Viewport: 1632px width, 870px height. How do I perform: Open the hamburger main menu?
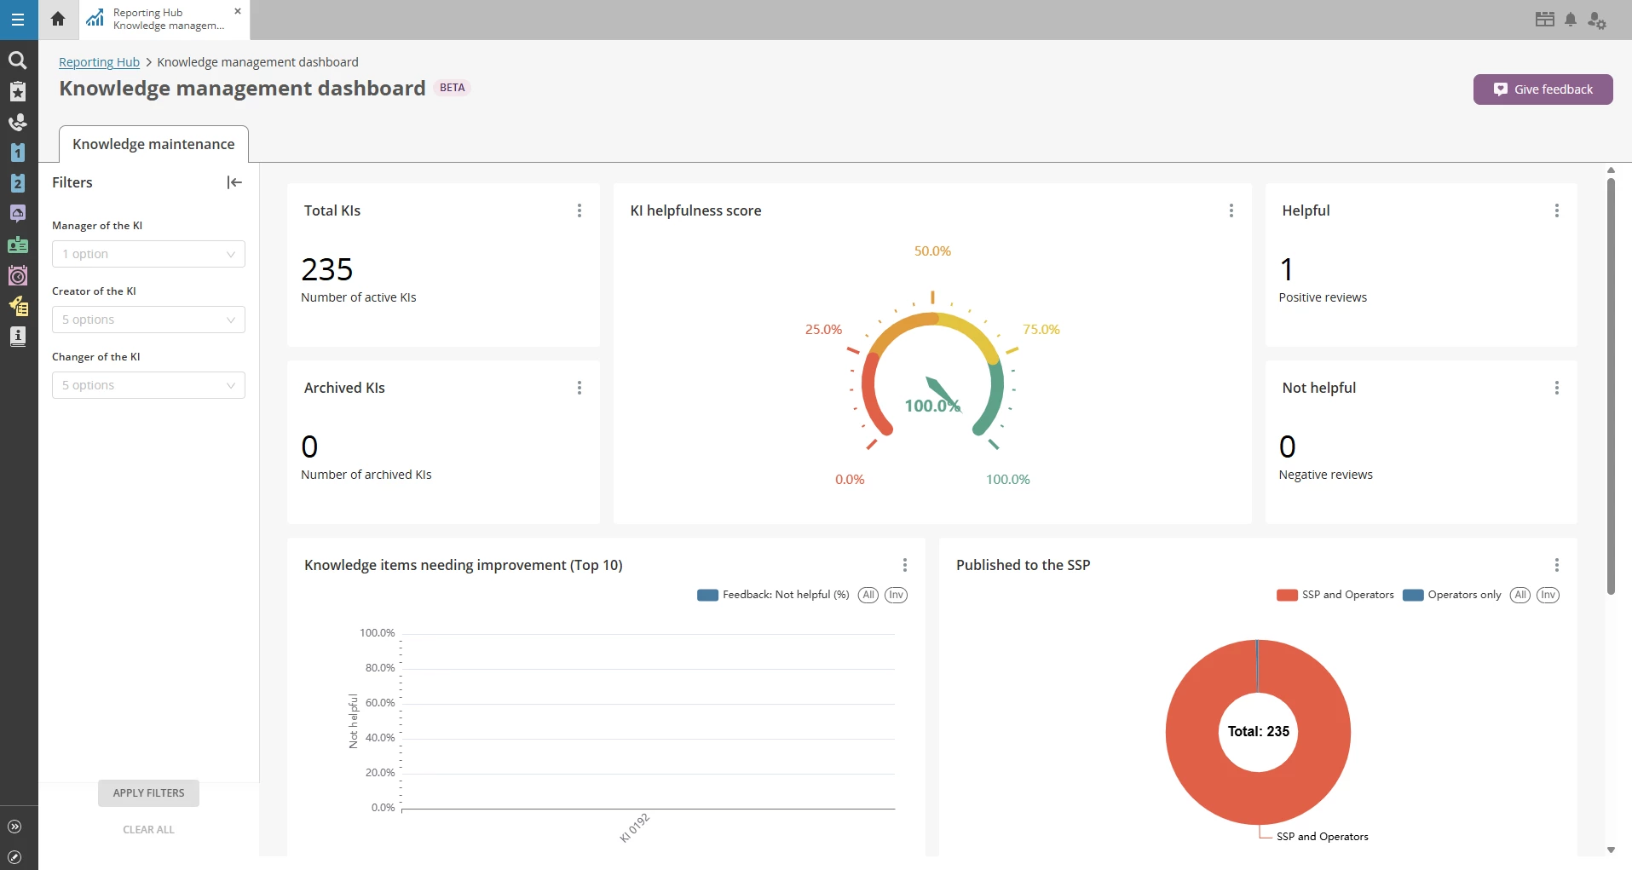pos(18,20)
